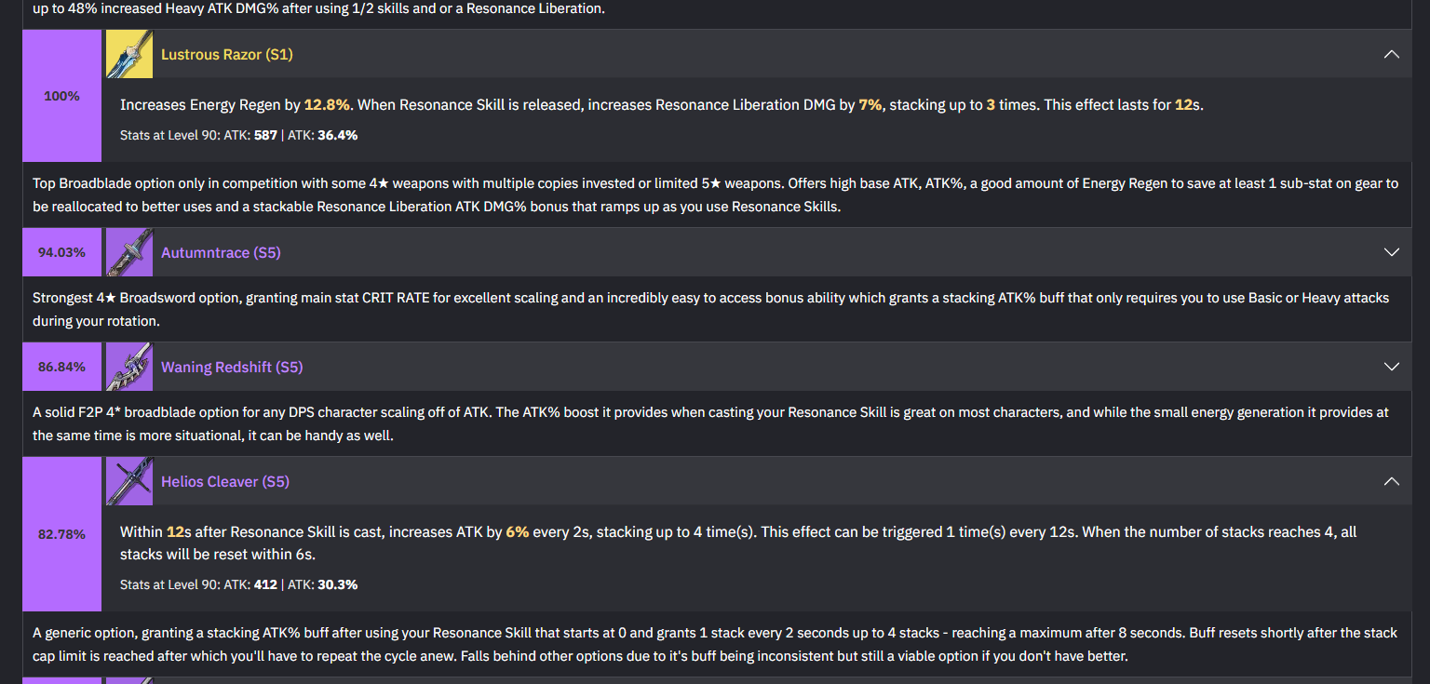Image resolution: width=1430 pixels, height=684 pixels.
Task: Open the Autumntrace (S5) title
Action: click(x=221, y=252)
